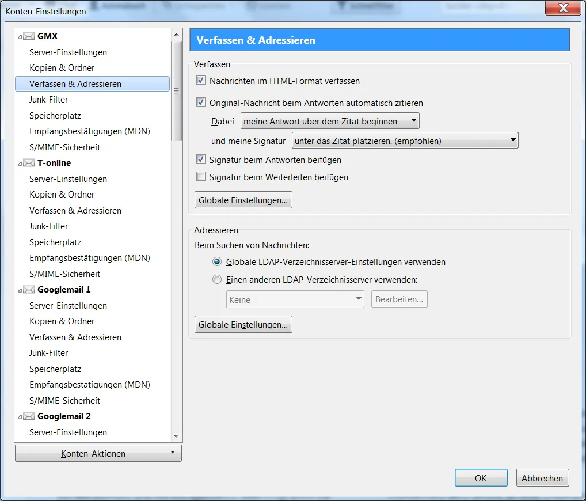Viewport: 586px width, 501px height.
Task: Open Verfassen & Adressieren under Googlemail 1
Action: point(75,337)
